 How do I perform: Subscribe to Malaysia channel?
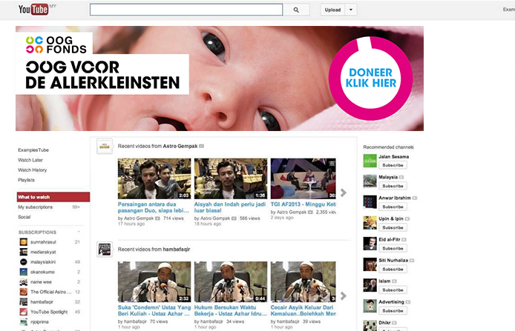click(393, 186)
